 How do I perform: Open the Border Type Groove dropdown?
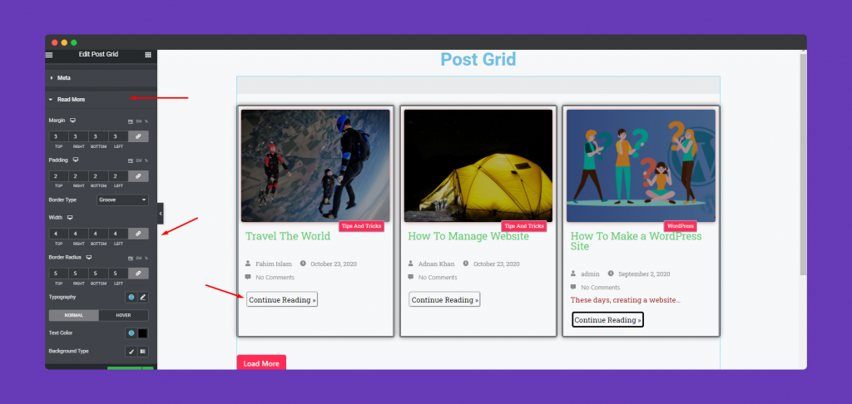123,200
